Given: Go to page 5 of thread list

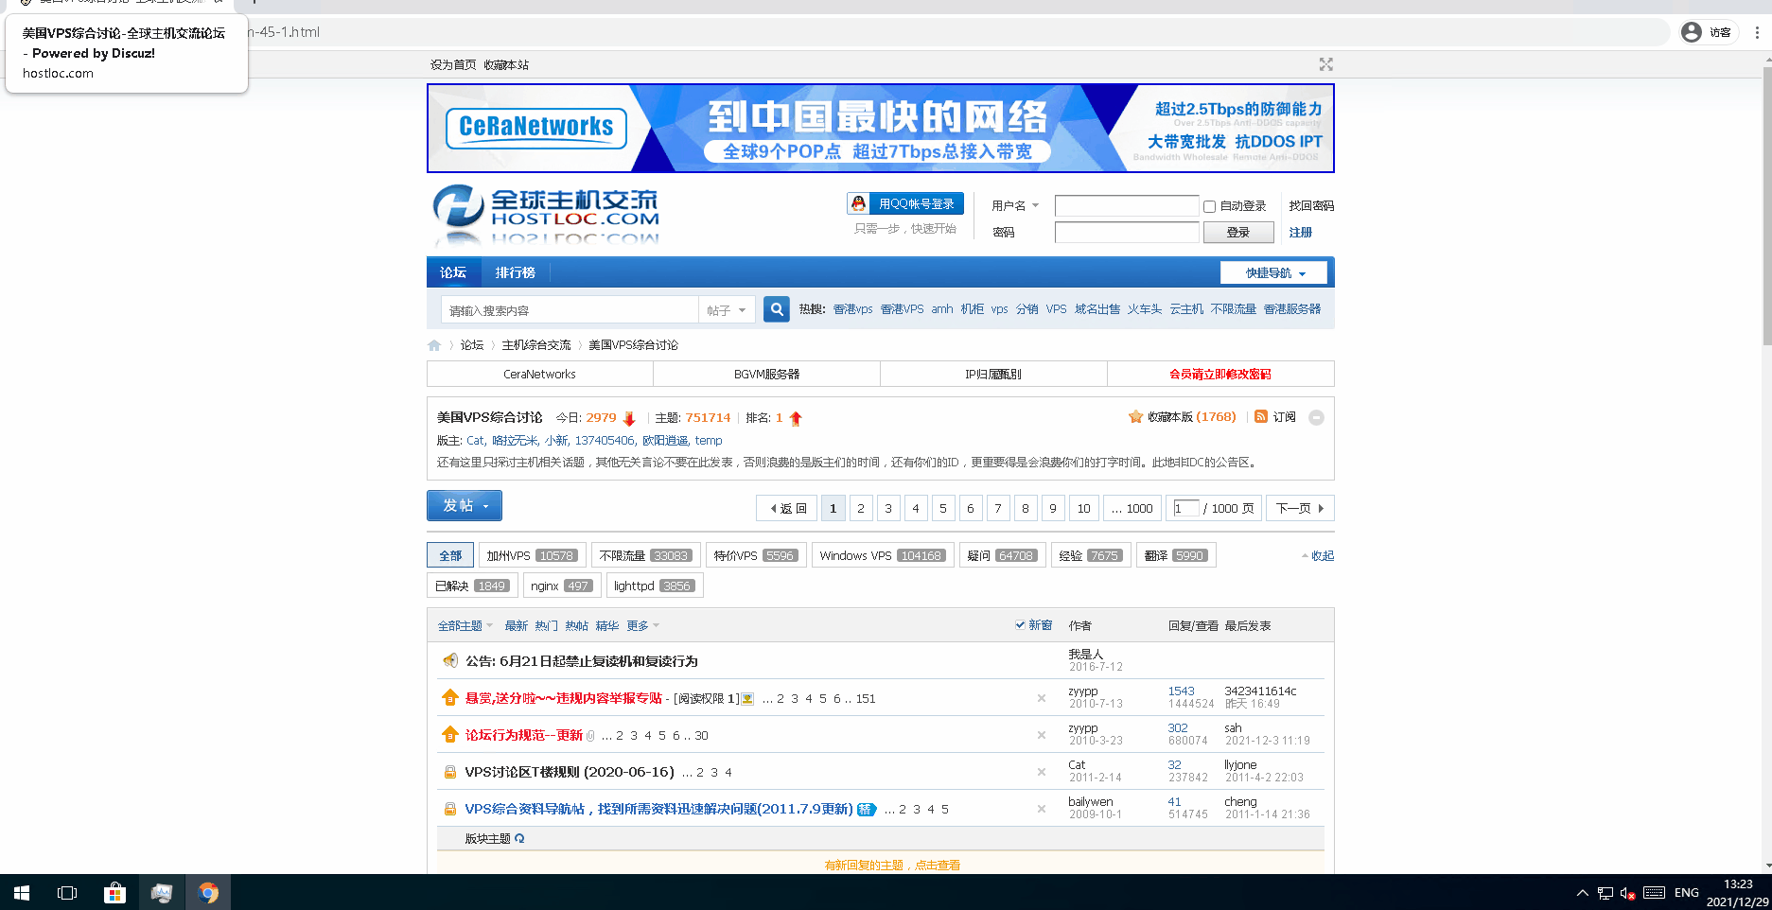Looking at the screenshot, I should pos(942,508).
